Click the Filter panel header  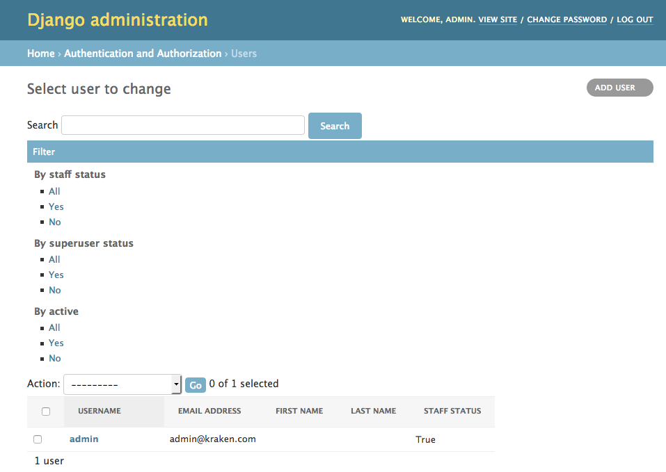point(340,152)
